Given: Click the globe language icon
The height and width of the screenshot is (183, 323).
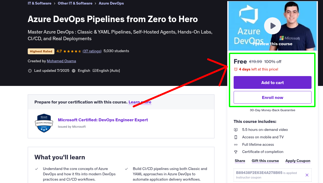Looking at the screenshot, I should [74, 71].
